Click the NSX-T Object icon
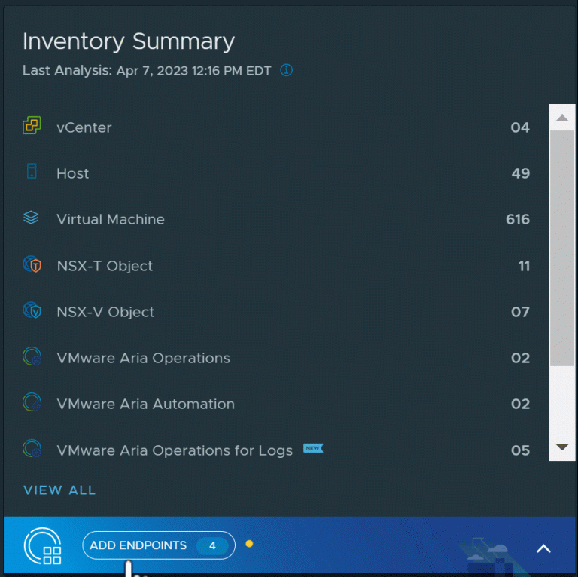This screenshot has width=578, height=577. [x=32, y=265]
